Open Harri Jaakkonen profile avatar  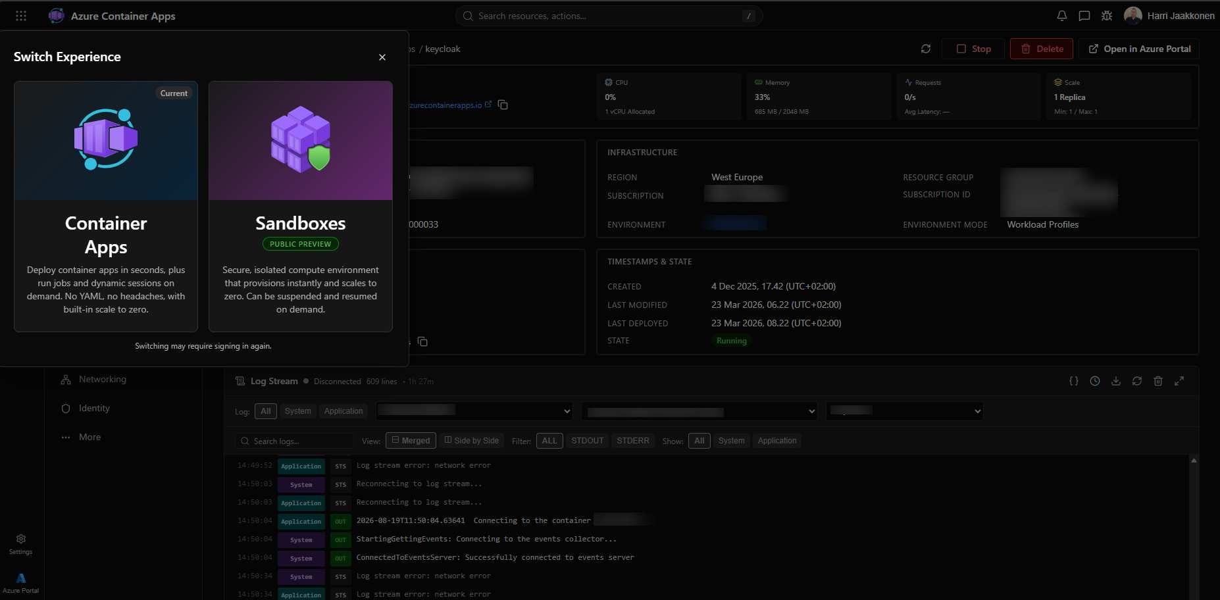(x=1133, y=16)
